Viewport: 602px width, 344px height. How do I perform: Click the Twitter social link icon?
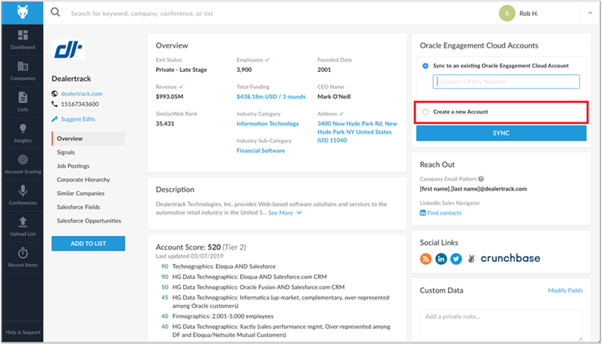(456, 259)
